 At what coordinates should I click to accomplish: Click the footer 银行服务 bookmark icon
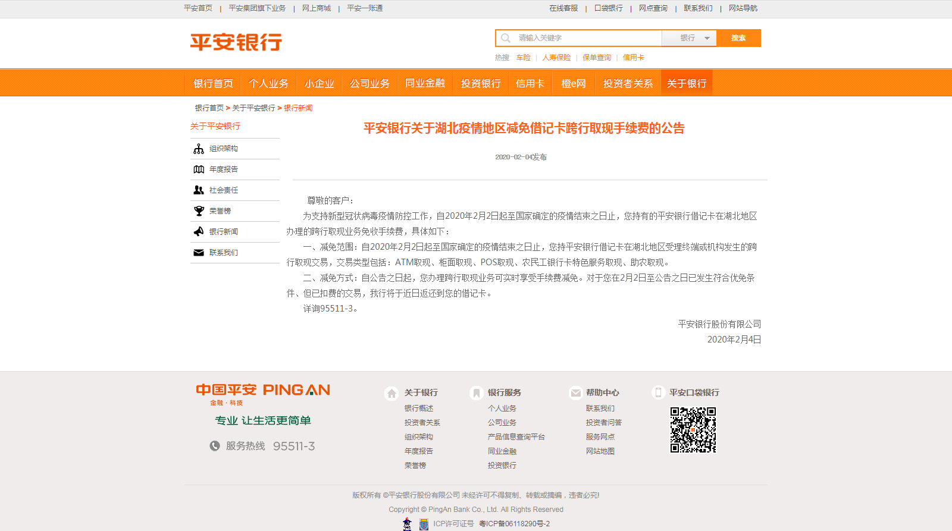(475, 393)
